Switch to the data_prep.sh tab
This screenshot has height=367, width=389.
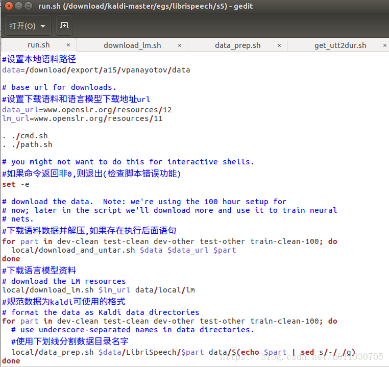click(x=238, y=45)
